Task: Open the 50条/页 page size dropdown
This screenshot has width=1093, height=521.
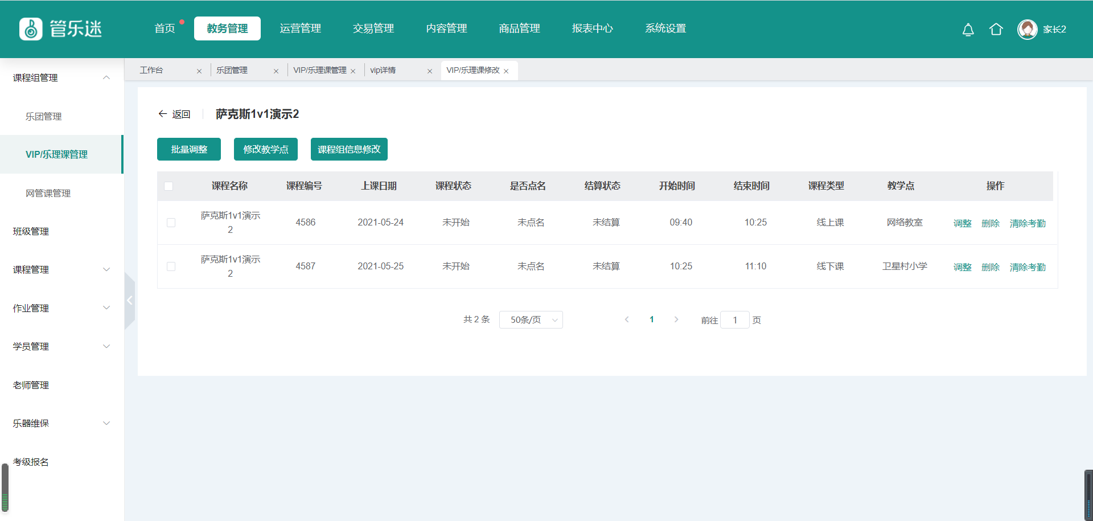Action: 531,320
